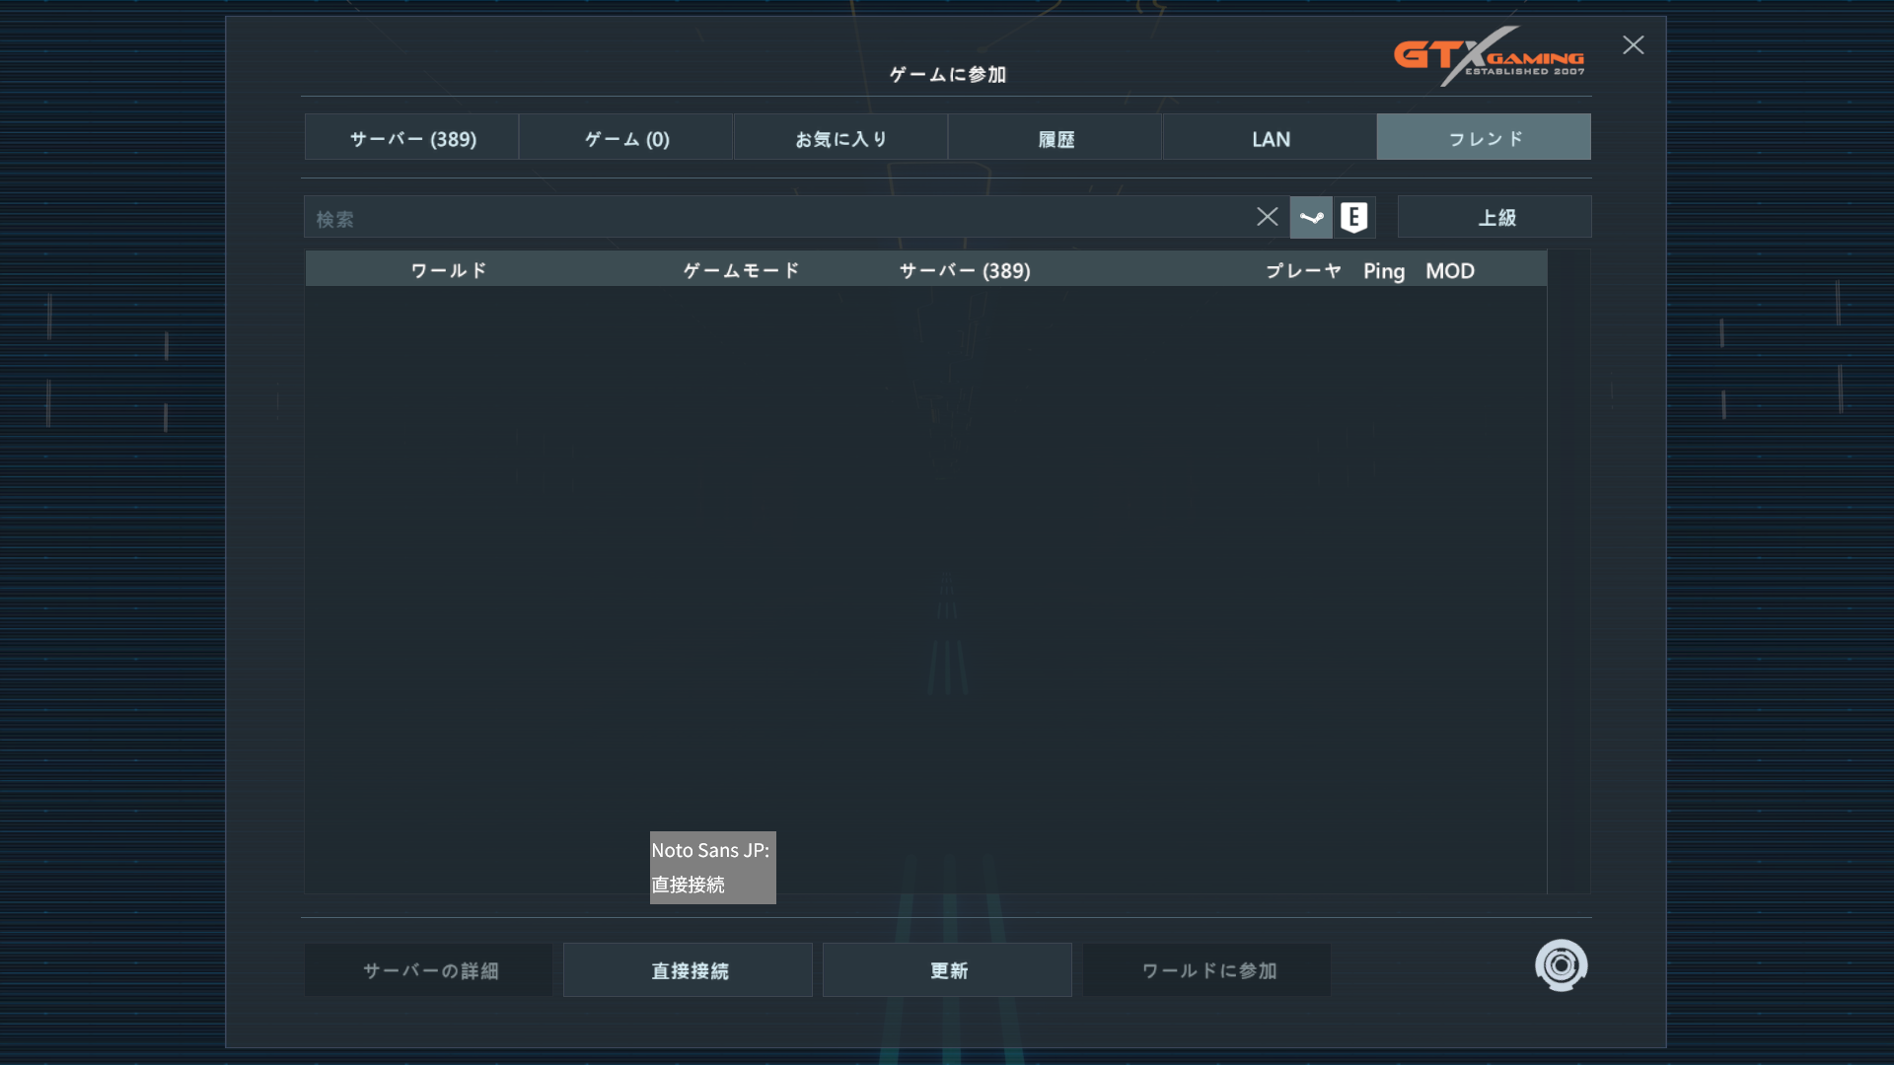1894x1065 pixels.
Task: Sort by the プレーヤ players column
Action: 1303,270
